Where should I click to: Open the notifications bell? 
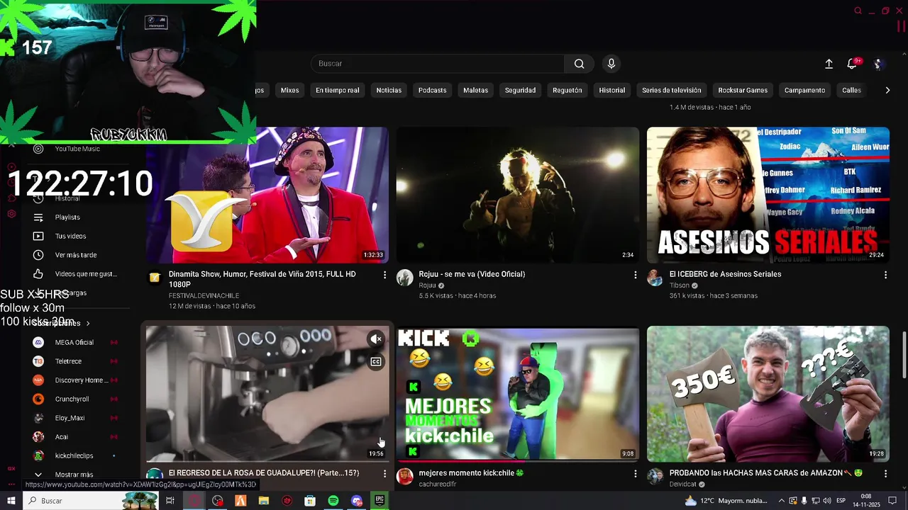click(x=852, y=64)
